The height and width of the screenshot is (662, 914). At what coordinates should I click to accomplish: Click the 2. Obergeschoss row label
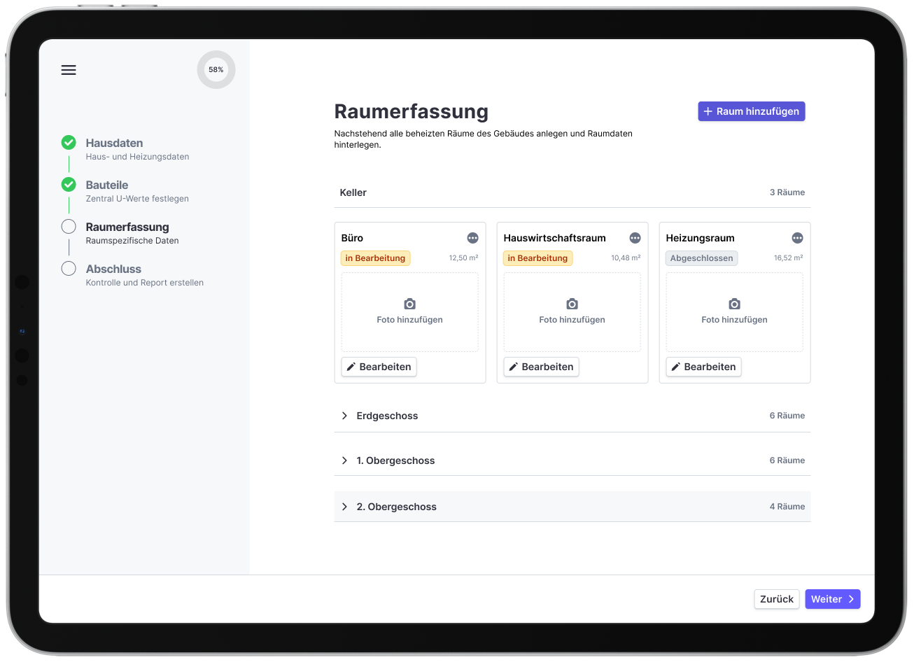point(397,507)
